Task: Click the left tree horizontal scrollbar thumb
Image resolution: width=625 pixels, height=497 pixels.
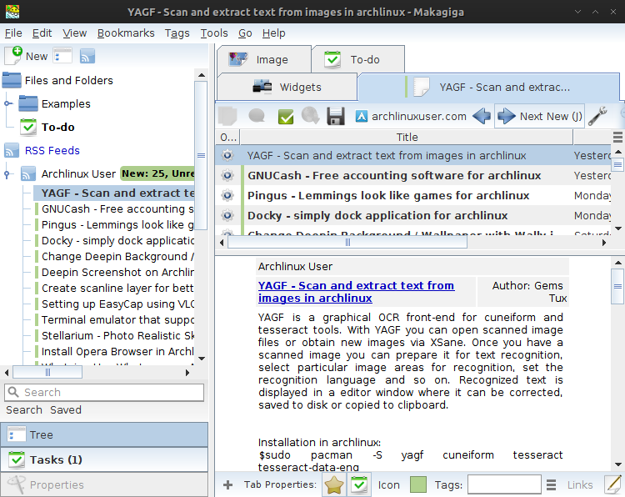Action: (x=47, y=373)
